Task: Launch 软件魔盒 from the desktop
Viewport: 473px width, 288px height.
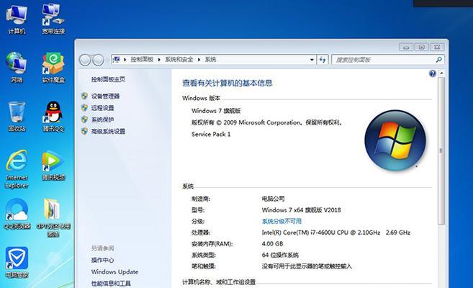Action: pyautogui.click(x=53, y=67)
